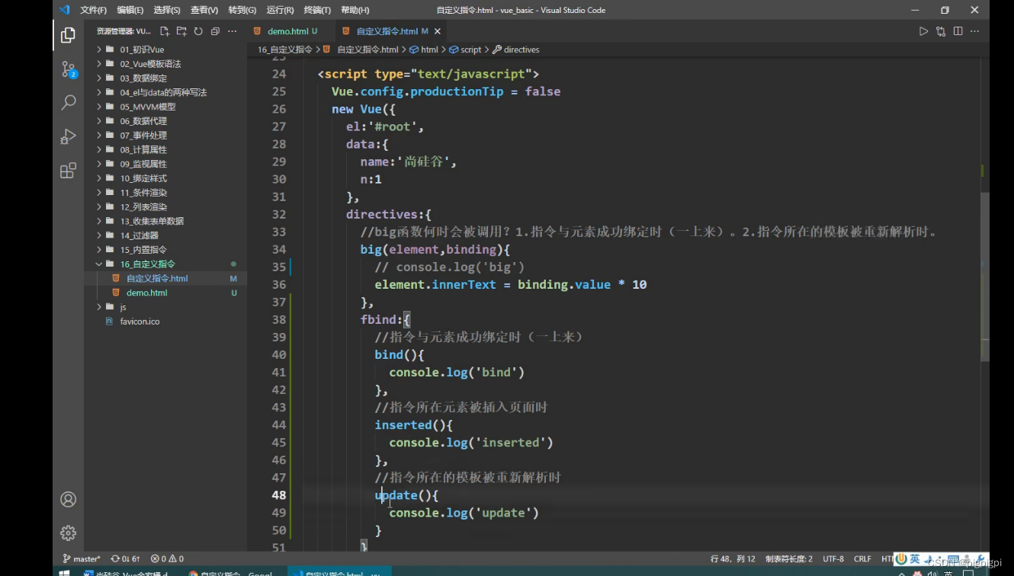Click Synchronize Changes in status bar

[x=125, y=558]
